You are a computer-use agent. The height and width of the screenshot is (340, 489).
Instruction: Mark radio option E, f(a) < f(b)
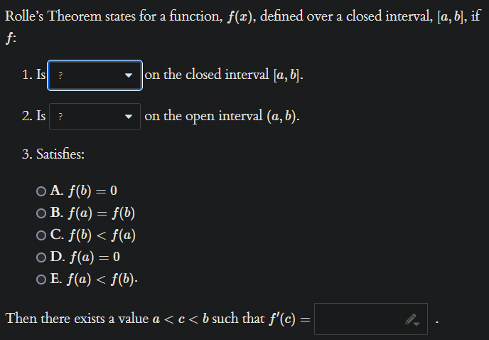pyautogui.click(x=41, y=279)
